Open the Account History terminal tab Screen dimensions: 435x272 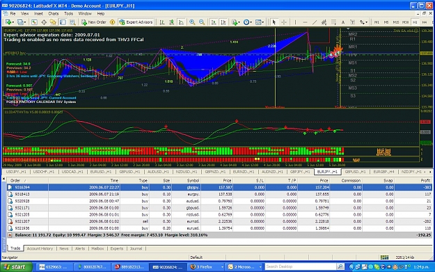(40, 248)
